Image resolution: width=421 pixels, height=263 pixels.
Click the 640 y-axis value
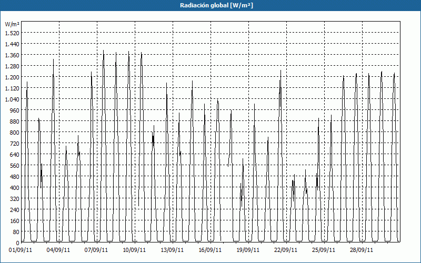pyautogui.click(x=15, y=155)
